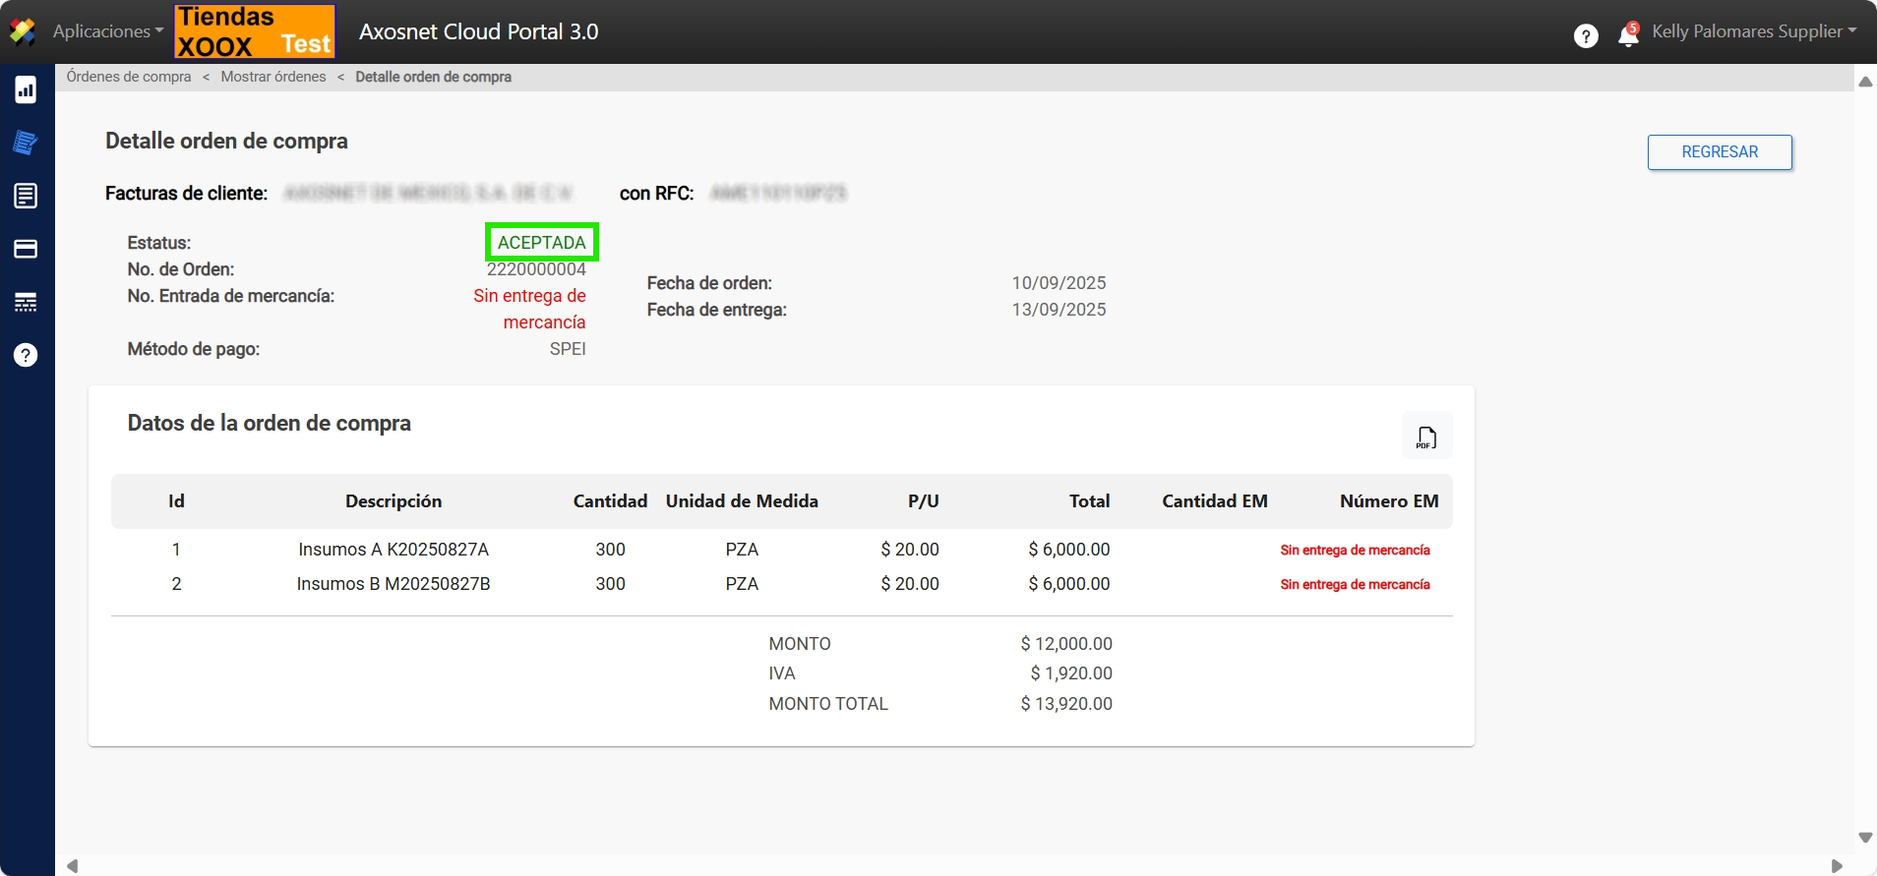This screenshot has width=1877, height=876.
Task: Expand the Aplicaciones dropdown menu
Action: [x=108, y=31]
